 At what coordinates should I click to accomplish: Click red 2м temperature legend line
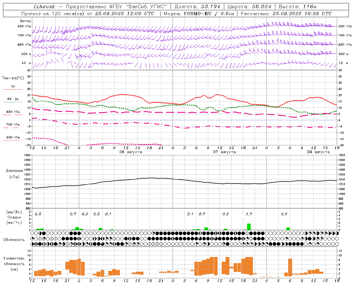[x=13, y=90]
